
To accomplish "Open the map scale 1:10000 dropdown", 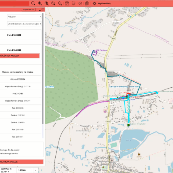I will coord(27,170).
